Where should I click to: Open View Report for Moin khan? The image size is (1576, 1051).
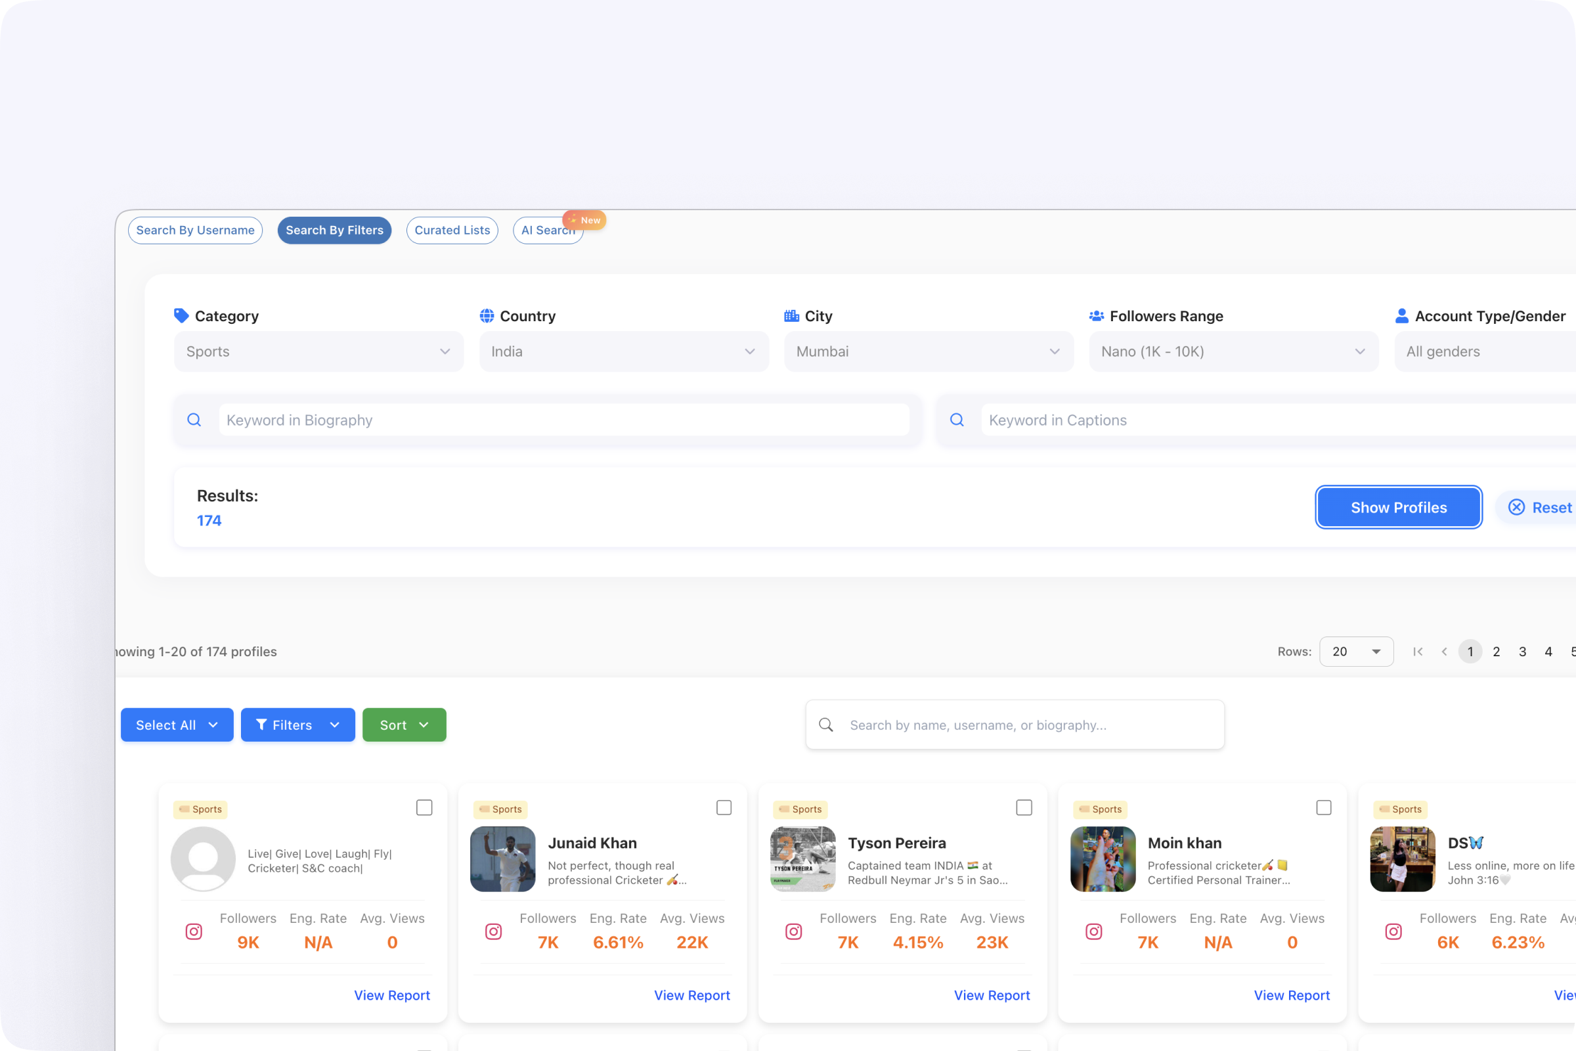point(1292,995)
